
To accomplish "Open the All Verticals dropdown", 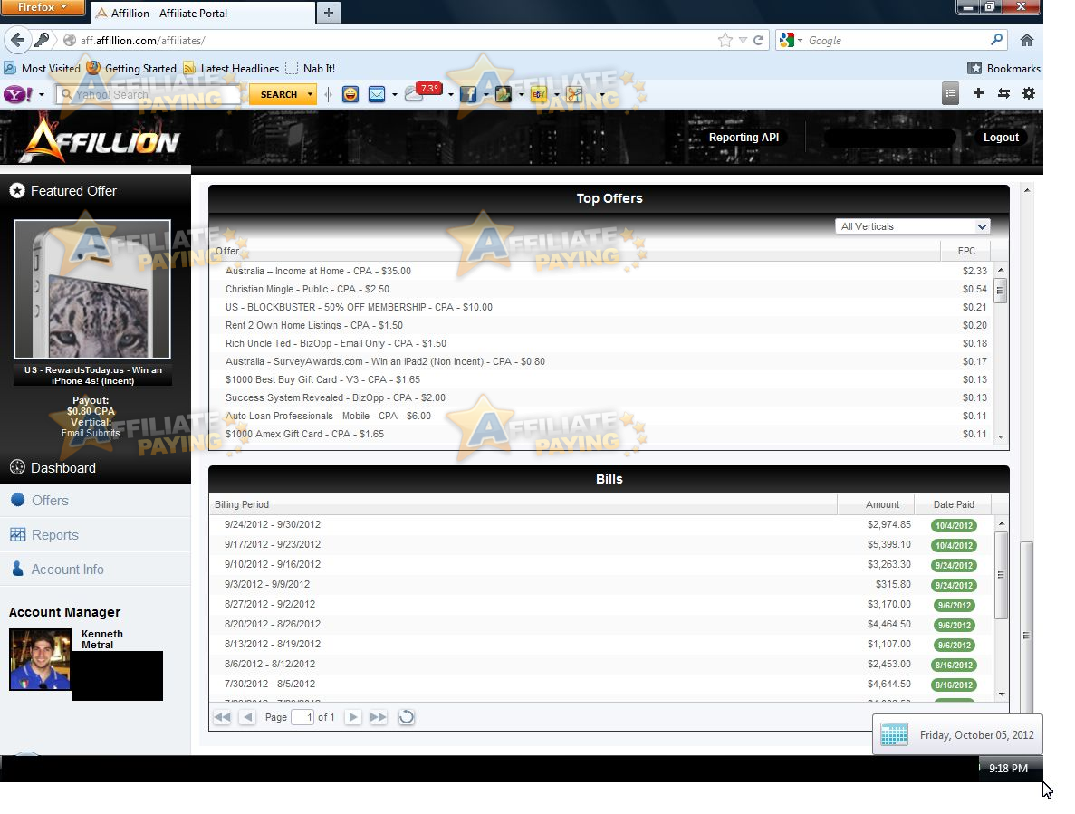I will [913, 226].
